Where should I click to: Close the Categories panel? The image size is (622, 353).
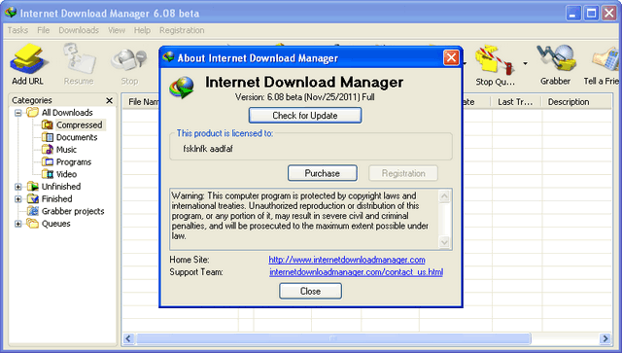[110, 100]
